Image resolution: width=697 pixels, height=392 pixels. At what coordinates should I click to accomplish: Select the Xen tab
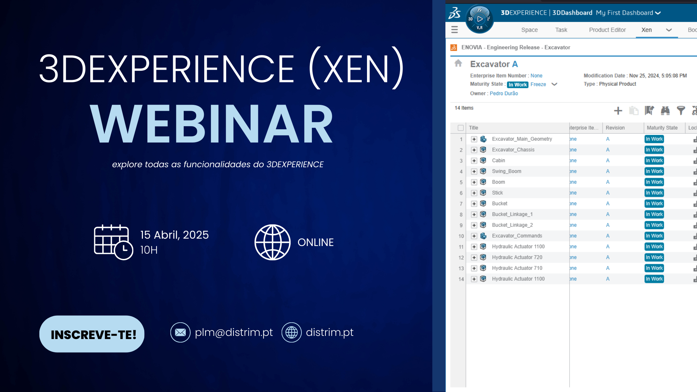point(646,30)
